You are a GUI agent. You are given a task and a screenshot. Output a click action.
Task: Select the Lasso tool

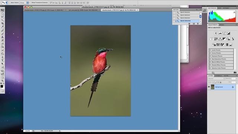3,17
